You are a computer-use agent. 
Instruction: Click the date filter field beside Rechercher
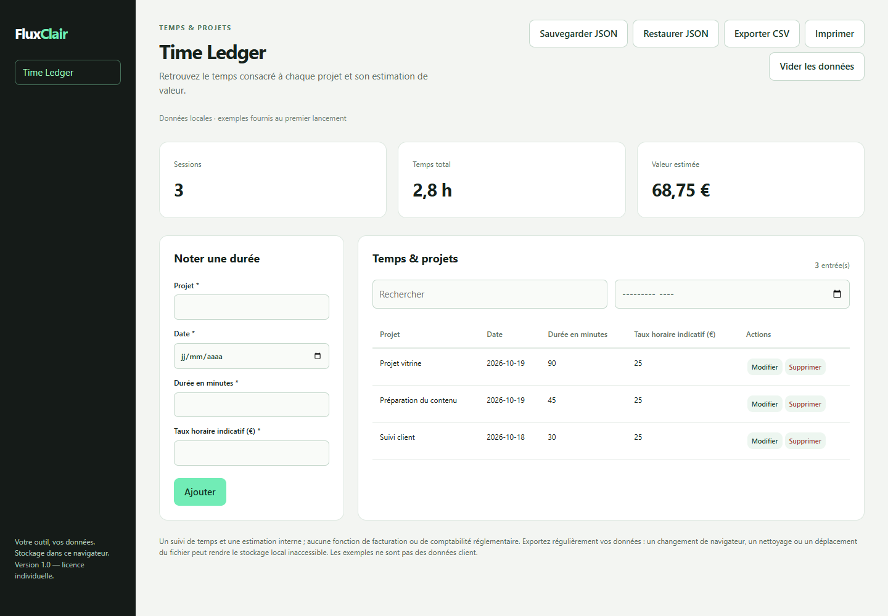click(732, 294)
